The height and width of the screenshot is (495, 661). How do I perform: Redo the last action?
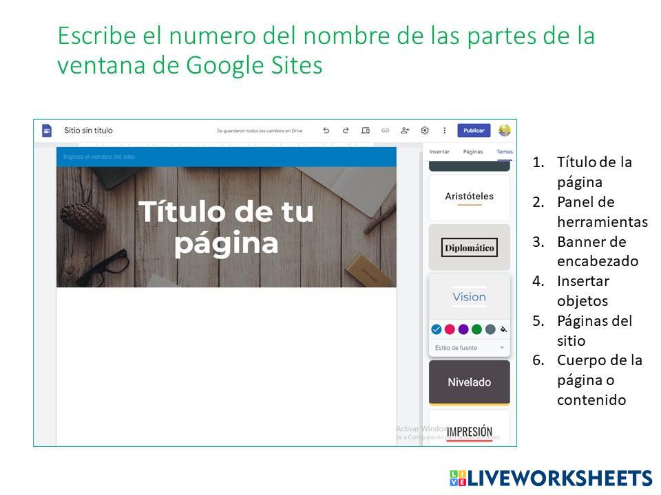click(x=346, y=131)
